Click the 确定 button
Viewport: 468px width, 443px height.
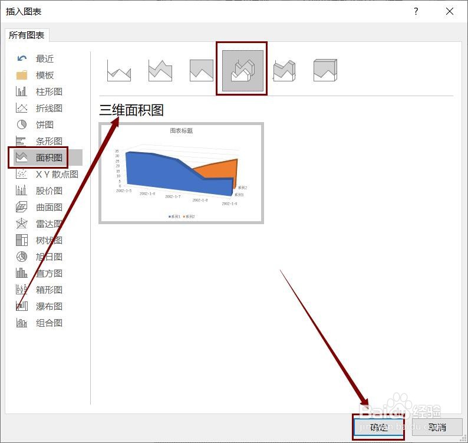coord(379,427)
